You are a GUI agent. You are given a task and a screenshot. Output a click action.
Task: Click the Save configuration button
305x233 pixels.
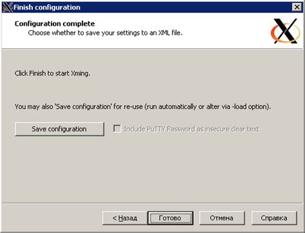pyautogui.click(x=59, y=129)
